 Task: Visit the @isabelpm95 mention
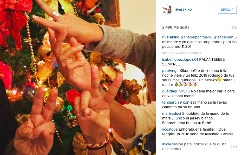click(225, 37)
